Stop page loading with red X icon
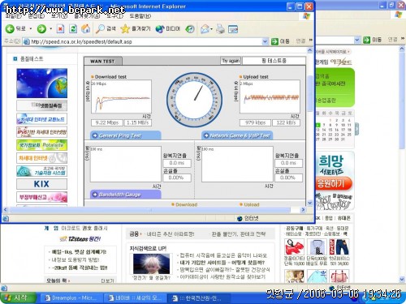The image size is (406, 304). click(x=60, y=28)
